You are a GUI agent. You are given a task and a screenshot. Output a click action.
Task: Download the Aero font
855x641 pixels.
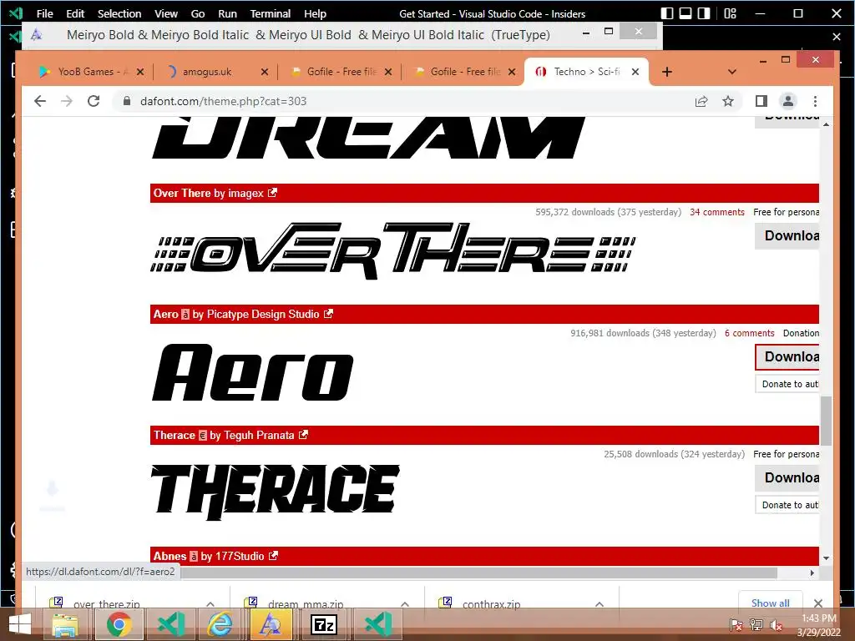787,356
